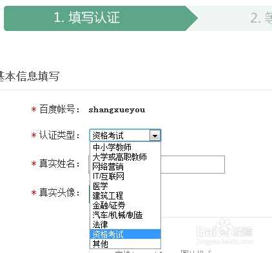Select the 金融/证券 entry
The image size is (272, 253).
pyautogui.click(x=125, y=205)
